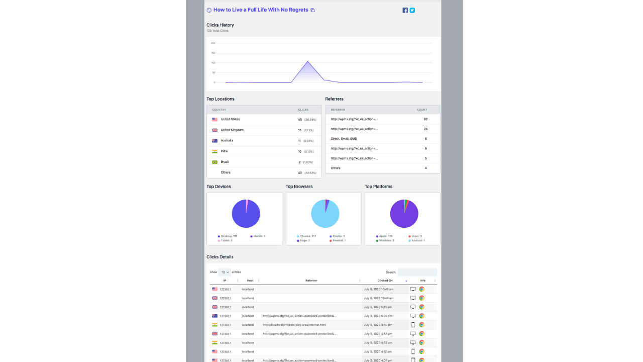This screenshot has width=643, height=362.
Task: Click the Australia flag in the 5:00 pm row
Action: (215, 316)
